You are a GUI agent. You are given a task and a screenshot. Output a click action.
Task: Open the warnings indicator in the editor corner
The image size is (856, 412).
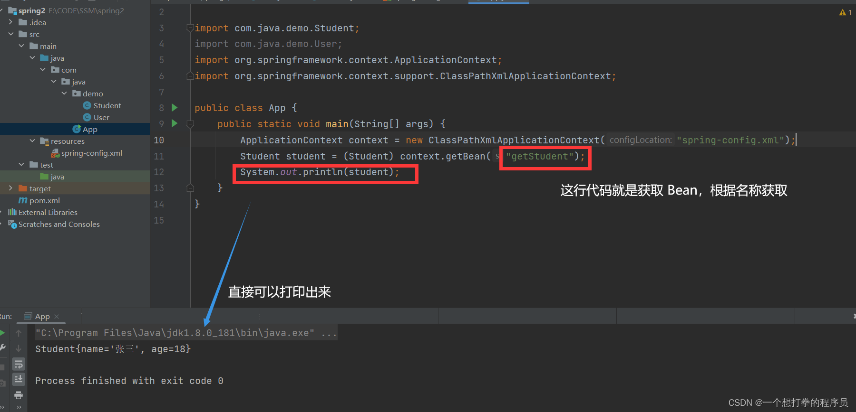846,12
